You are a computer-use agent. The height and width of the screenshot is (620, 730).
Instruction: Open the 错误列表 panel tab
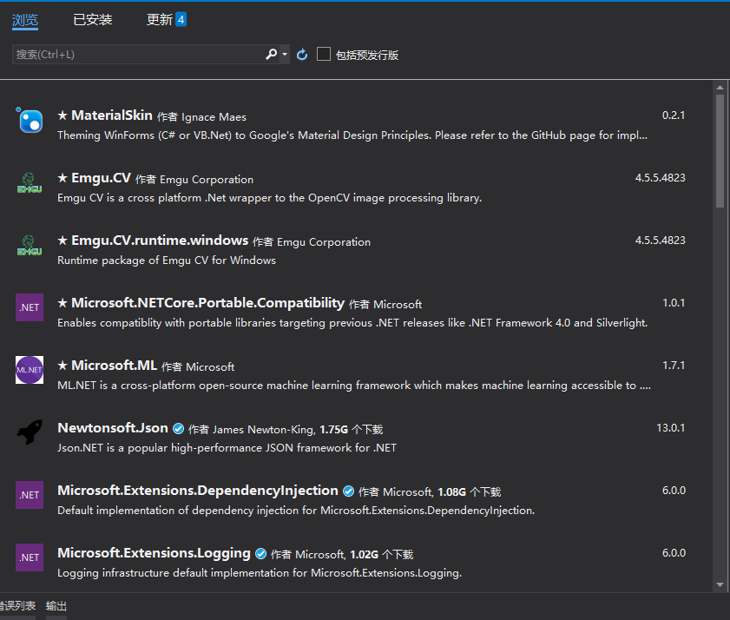click(x=17, y=606)
